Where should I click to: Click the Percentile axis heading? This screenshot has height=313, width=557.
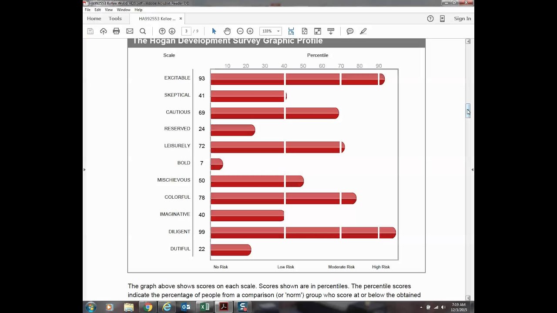click(318, 55)
